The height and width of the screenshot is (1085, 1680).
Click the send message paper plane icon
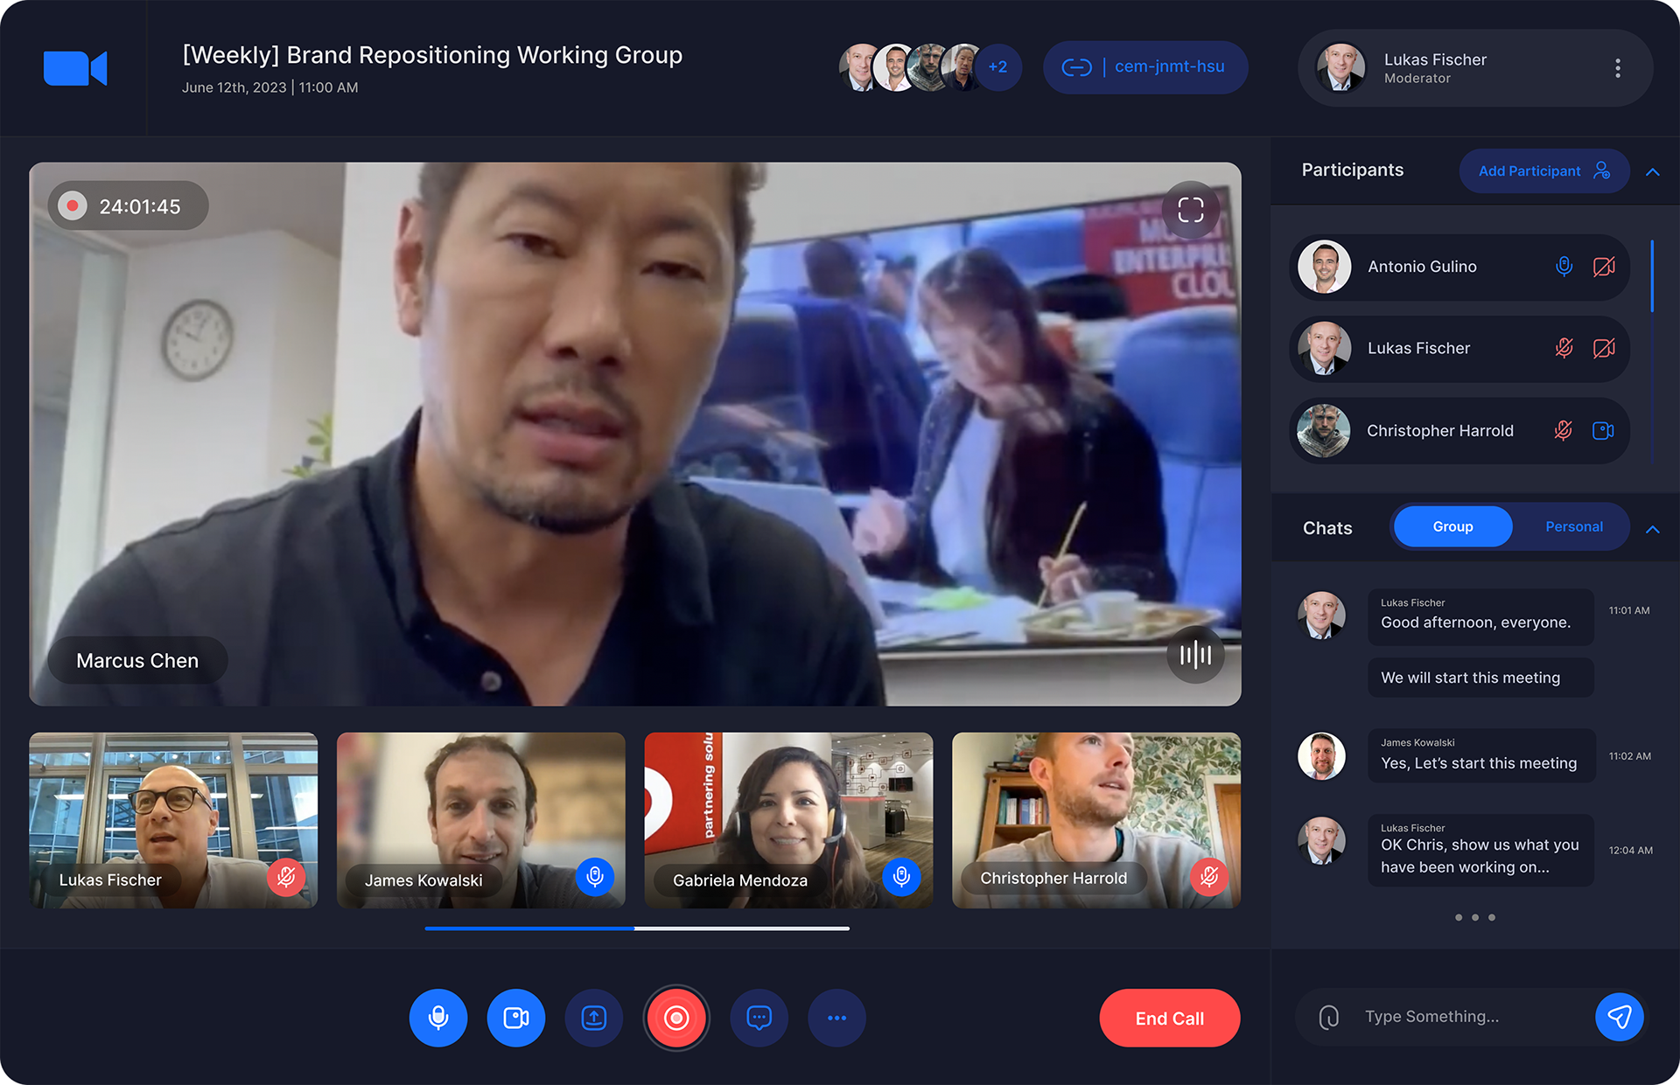coord(1619,1017)
